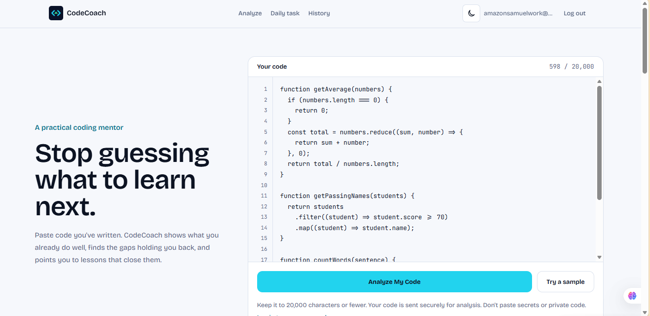The width and height of the screenshot is (650, 316).
Task: Click the 'Paste code you've written' description paragraph
Action: (x=127, y=247)
